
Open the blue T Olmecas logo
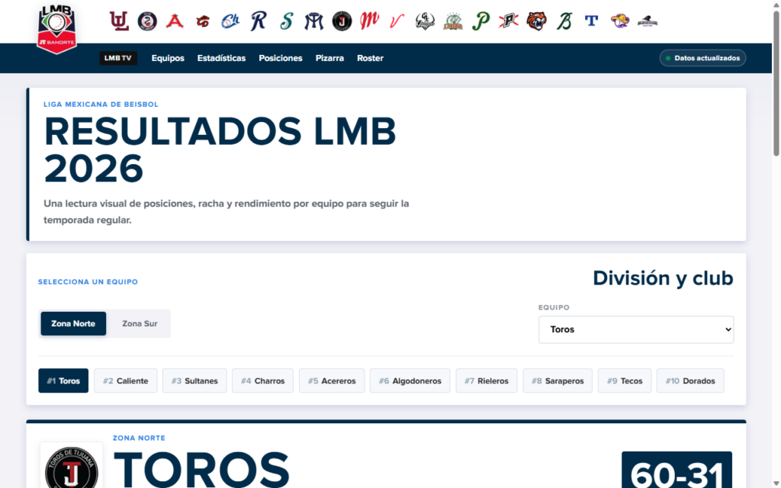click(x=592, y=21)
